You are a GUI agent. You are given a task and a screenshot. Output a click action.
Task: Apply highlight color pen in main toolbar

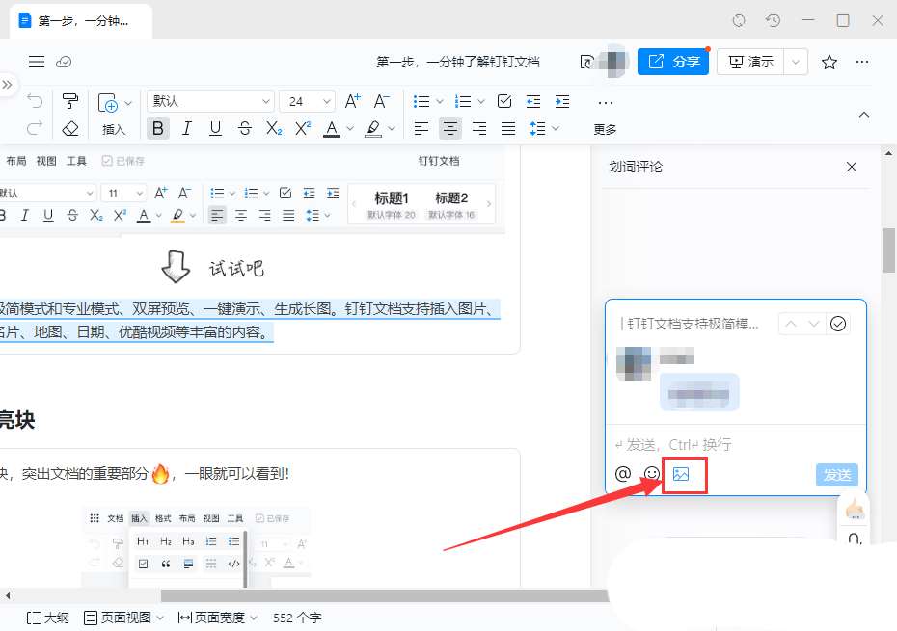click(x=373, y=129)
